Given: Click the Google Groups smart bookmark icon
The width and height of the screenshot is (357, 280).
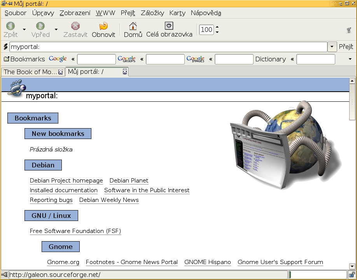Looking at the screenshot, I should (127, 59).
